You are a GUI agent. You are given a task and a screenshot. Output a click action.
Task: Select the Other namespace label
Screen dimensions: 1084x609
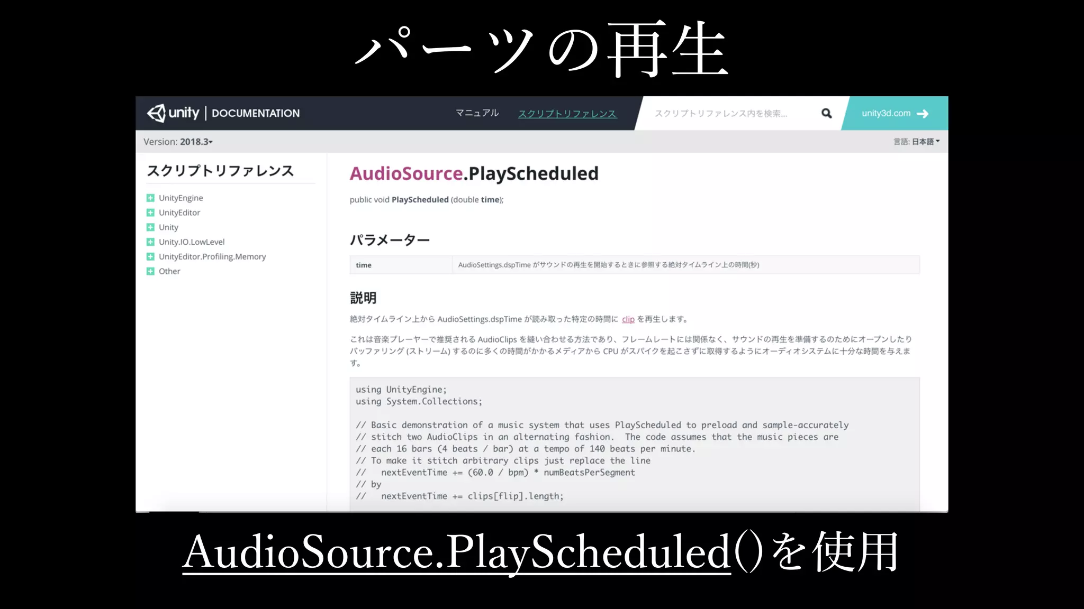tap(169, 271)
